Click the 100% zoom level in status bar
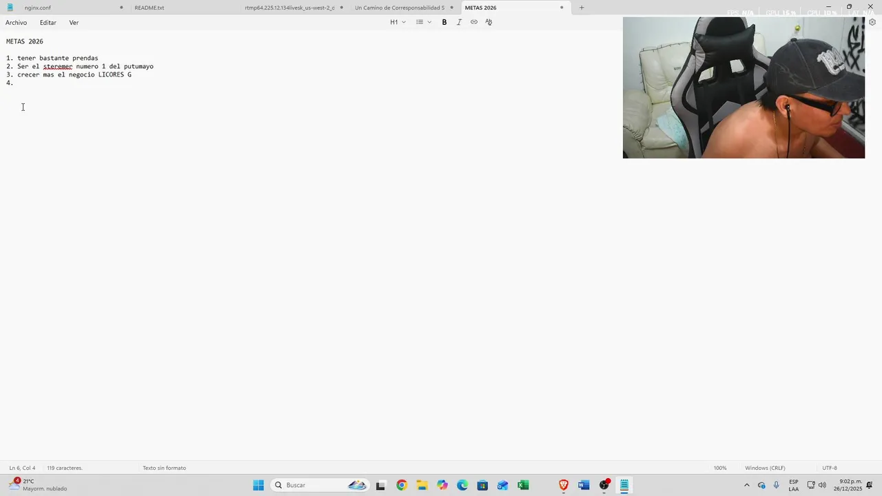This screenshot has width=882, height=496. 720,468
